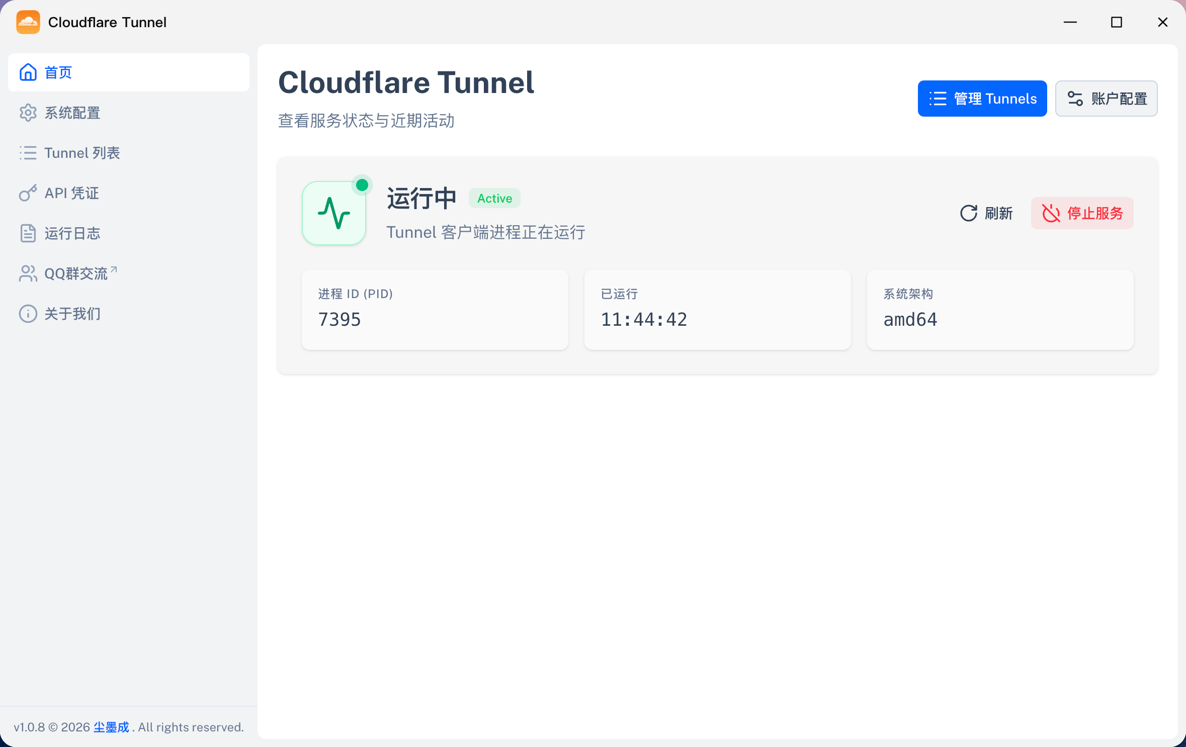Image resolution: width=1186 pixels, height=747 pixels.
Task: Select API 凭证 menu entry
Action: click(x=129, y=193)
